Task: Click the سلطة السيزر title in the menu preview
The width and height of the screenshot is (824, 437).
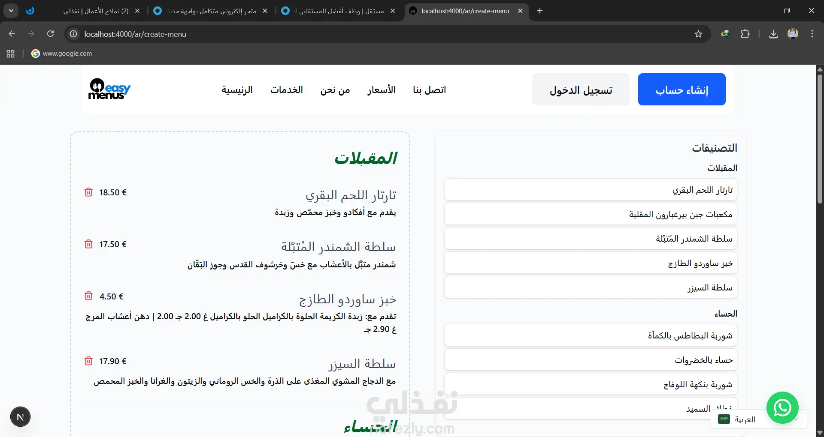Action: tap(362, 364)
